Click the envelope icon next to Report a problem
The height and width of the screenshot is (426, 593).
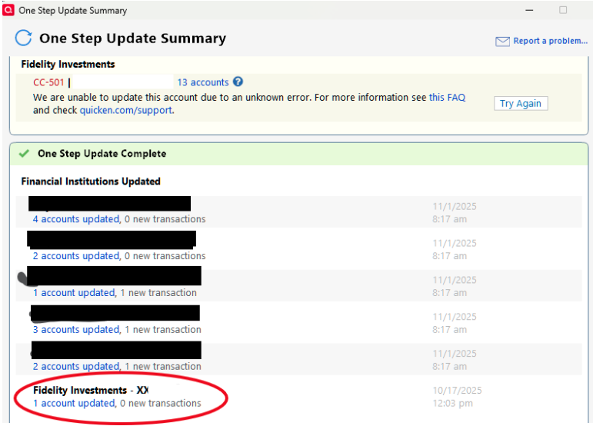click(502, 42)
